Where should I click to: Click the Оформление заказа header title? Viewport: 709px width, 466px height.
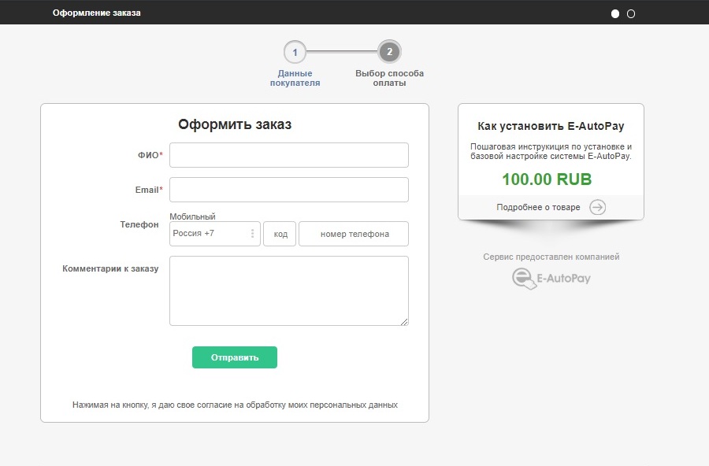pos(97,13)
